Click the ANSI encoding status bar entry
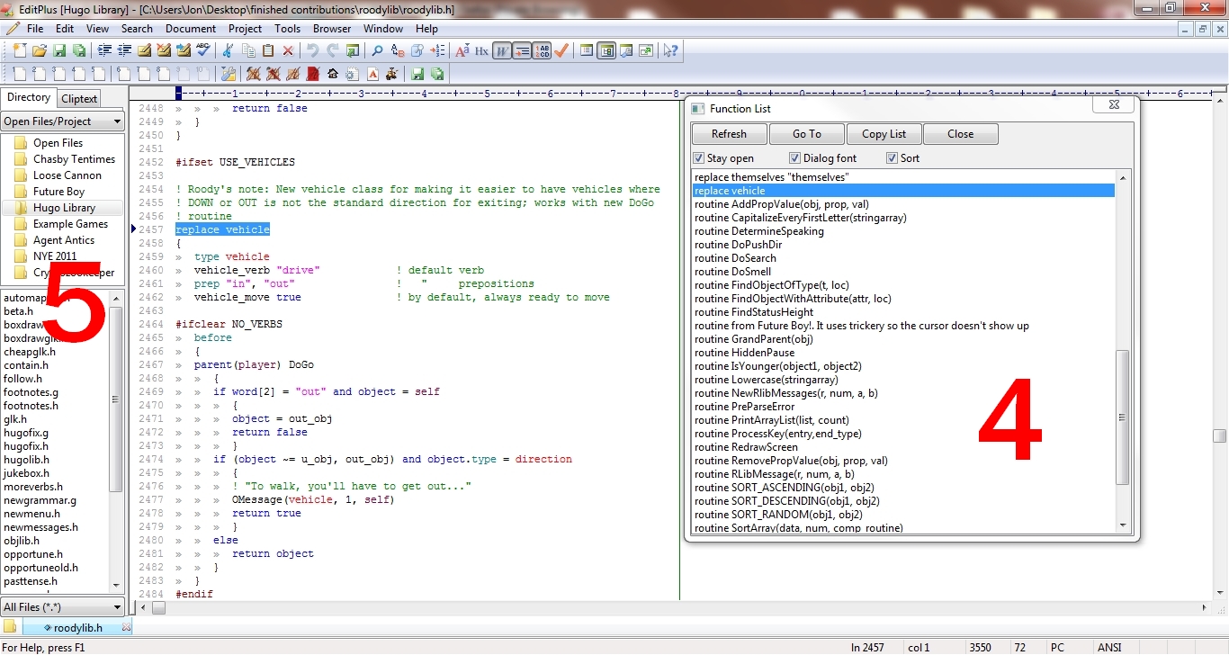This screenshot has width=1229, height=655. click(1109, 647)
